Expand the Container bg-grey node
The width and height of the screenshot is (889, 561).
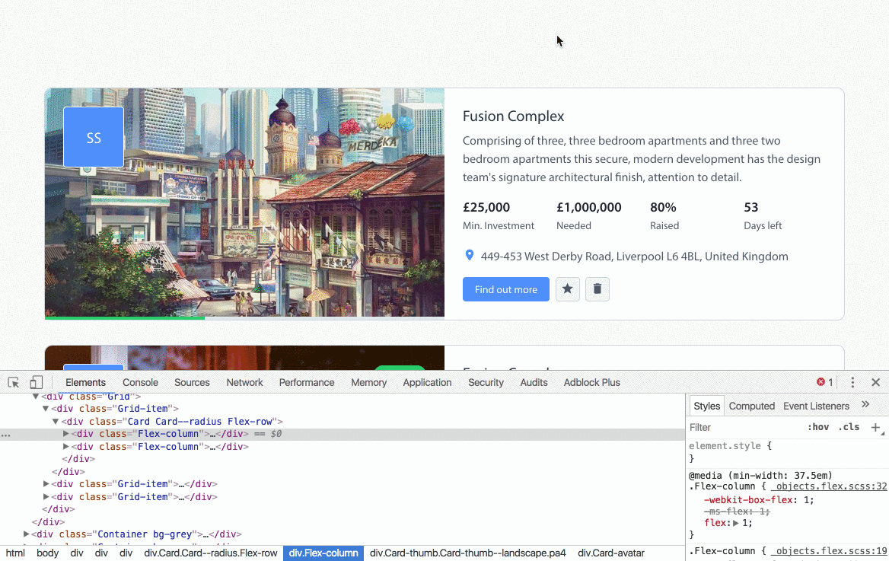tap(26, 534)
